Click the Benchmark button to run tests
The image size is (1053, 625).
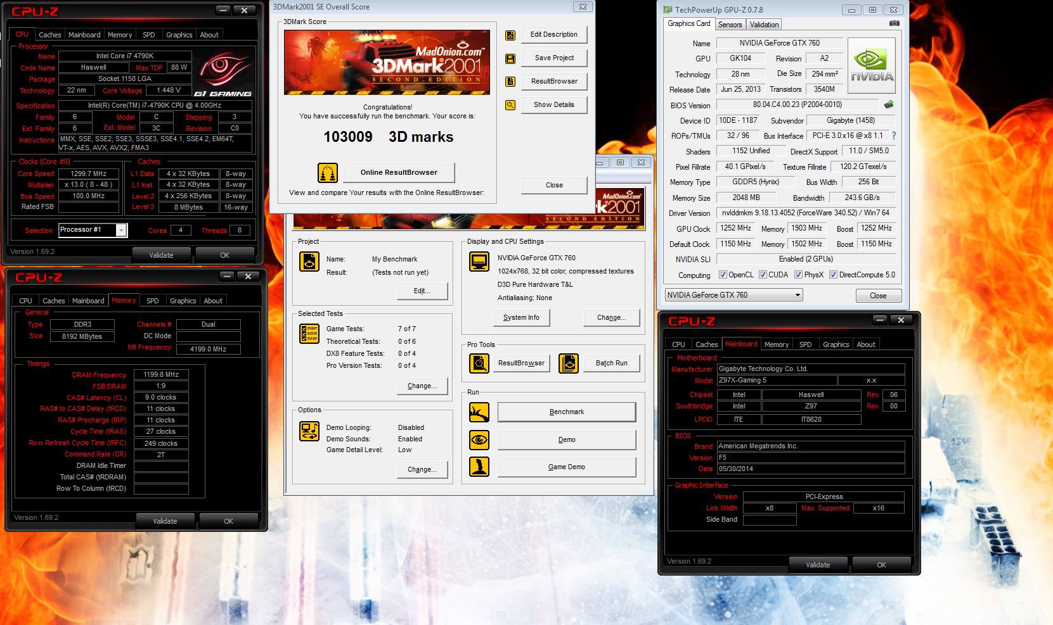(x=567, y=412)
